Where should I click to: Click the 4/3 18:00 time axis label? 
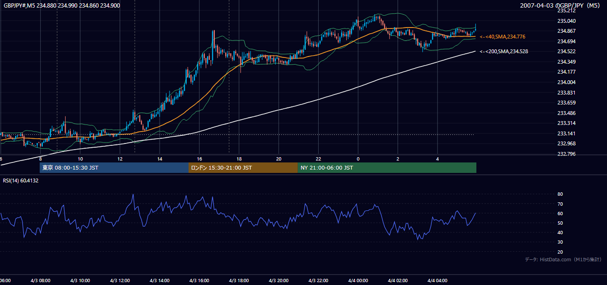(x=239, y=281)
